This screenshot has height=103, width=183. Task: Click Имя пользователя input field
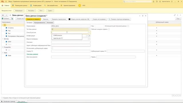(x=71, y=57)
